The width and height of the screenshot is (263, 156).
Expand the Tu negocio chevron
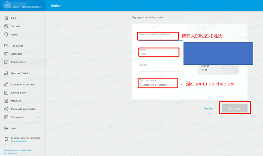tap(39, 117)
